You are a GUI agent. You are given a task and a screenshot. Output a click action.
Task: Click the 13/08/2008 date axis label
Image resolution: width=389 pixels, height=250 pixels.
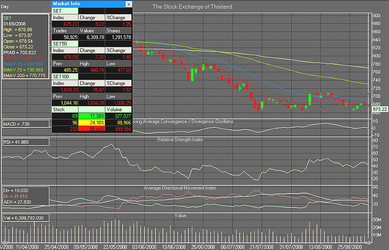click(x=320, y=247)
